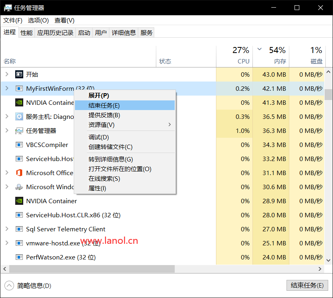Screen dimensions: 333x298
Task: Select the PerfWatson2.exe (32 位) row text
Action: click(61, 257)
